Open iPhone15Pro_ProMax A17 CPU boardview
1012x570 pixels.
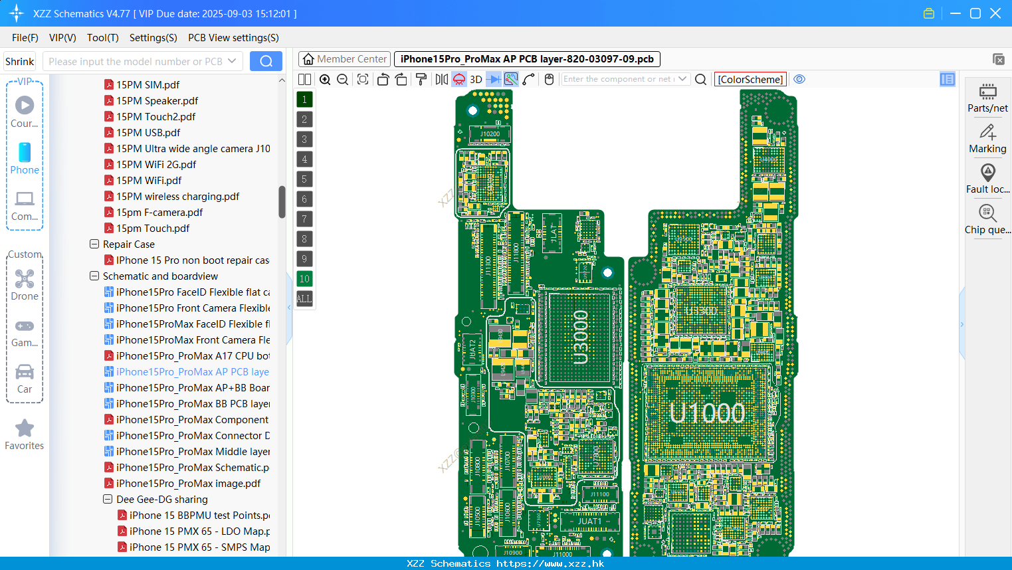tap(193, 355)
